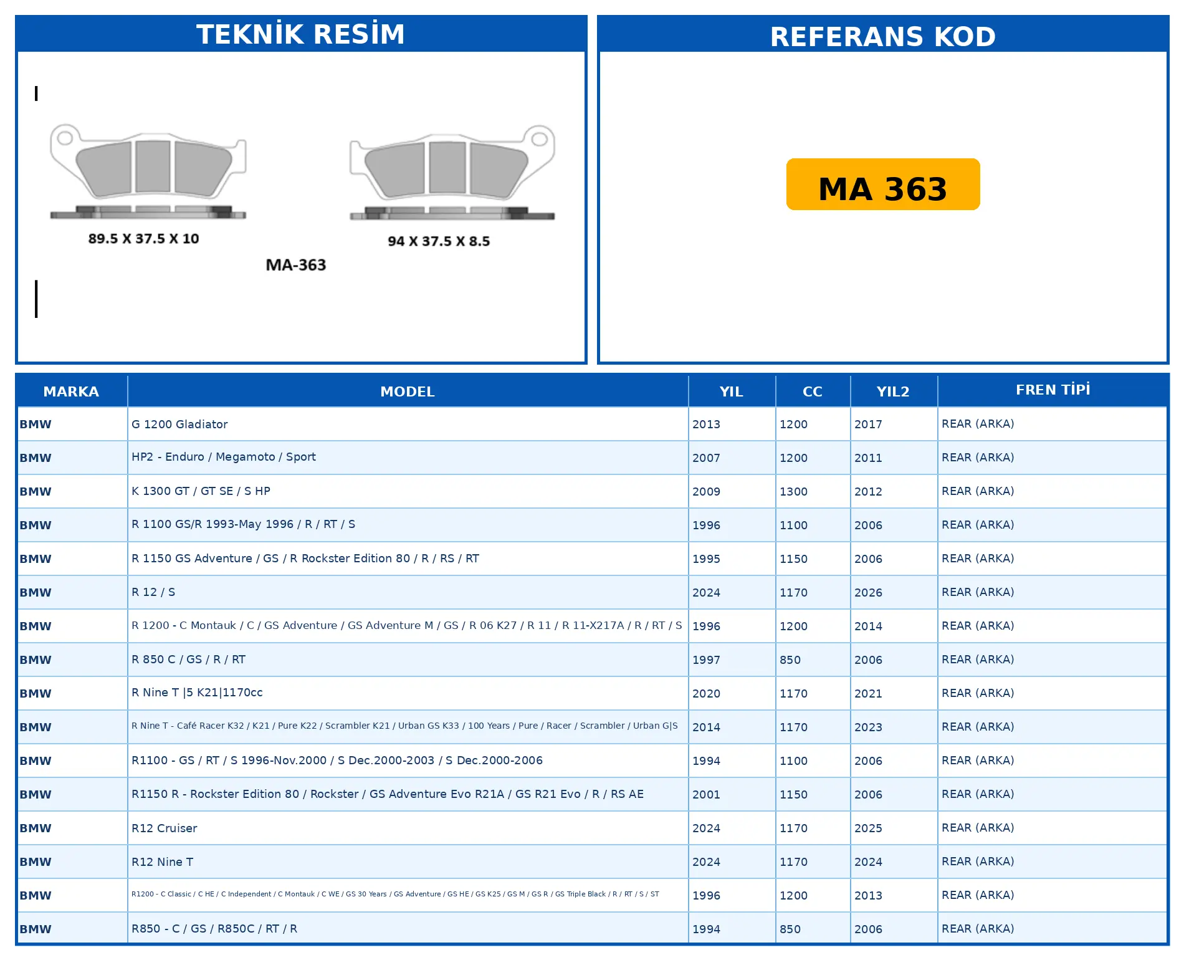Click YIL2 value 2026 in R 12 / S row
The height and width of the screenshot is (960, 1184).
(x=868, y=593)
